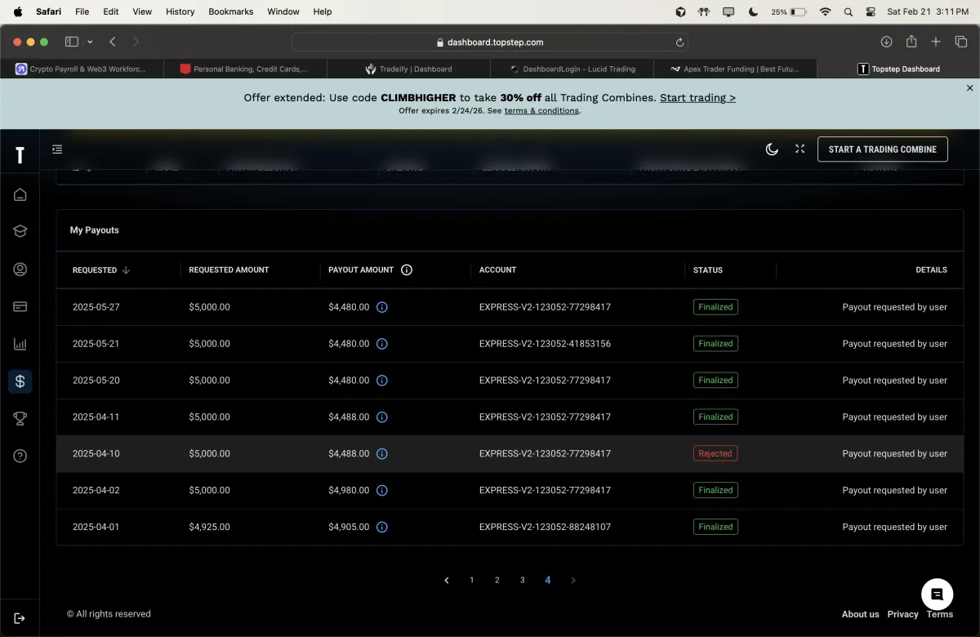This screenshot has width=980, height=637.
Task: Click Start a Trading Combine button
Action: [883, 149]
